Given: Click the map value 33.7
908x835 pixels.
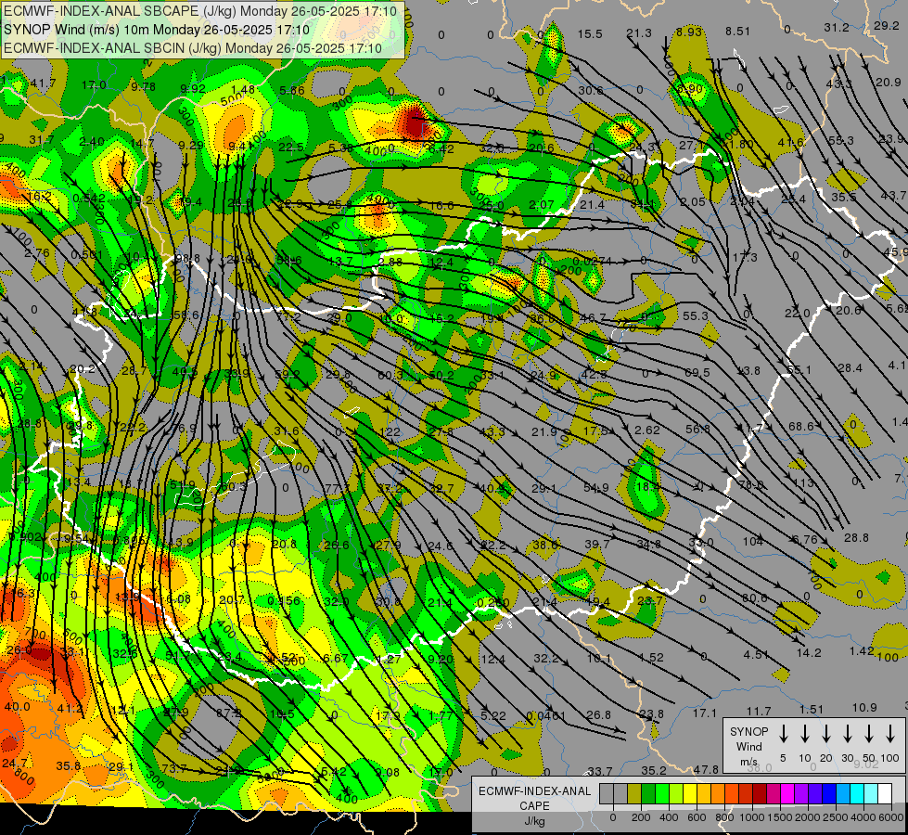Looking at the screenshot, I should coord(600,771).
